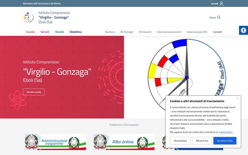Open Area riservata ATA
248x155 pixels.
[x=197, y=32]
